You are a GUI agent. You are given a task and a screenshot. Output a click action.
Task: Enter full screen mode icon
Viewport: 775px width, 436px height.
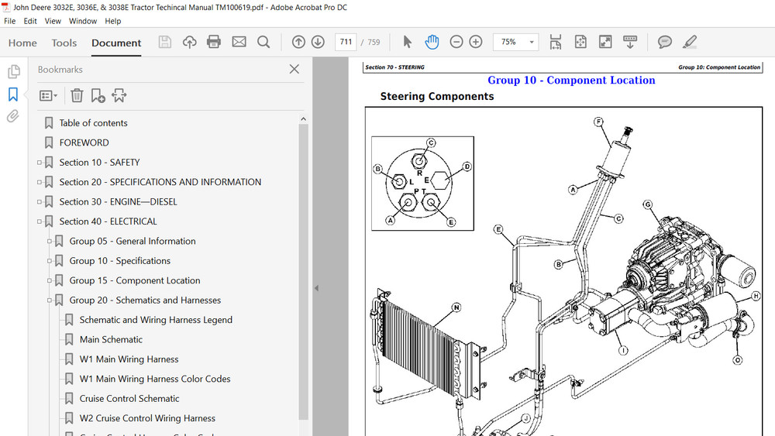click(x=605, y=42)
